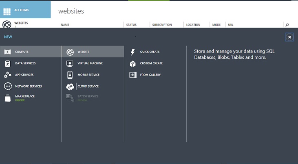Select the Website menu entry
This screenshot has height=164, width=298.
click(x=83, y=52)
